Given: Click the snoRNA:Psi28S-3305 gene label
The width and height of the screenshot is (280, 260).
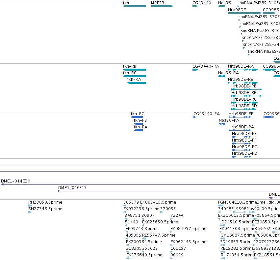Looking at the screenshot, I should point(259,16).
